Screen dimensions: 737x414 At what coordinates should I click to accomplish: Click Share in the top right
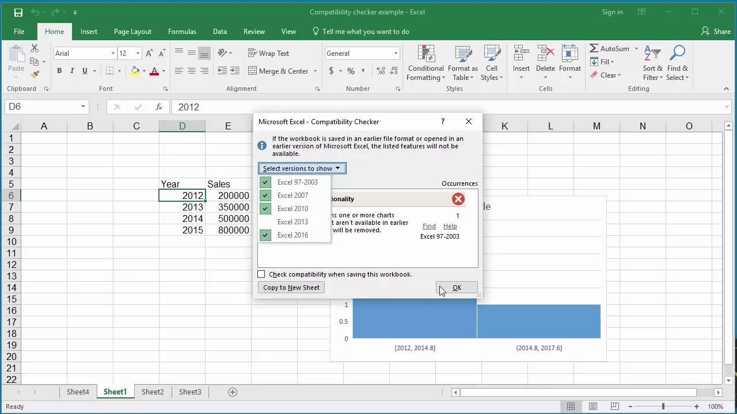coord(716,32)
